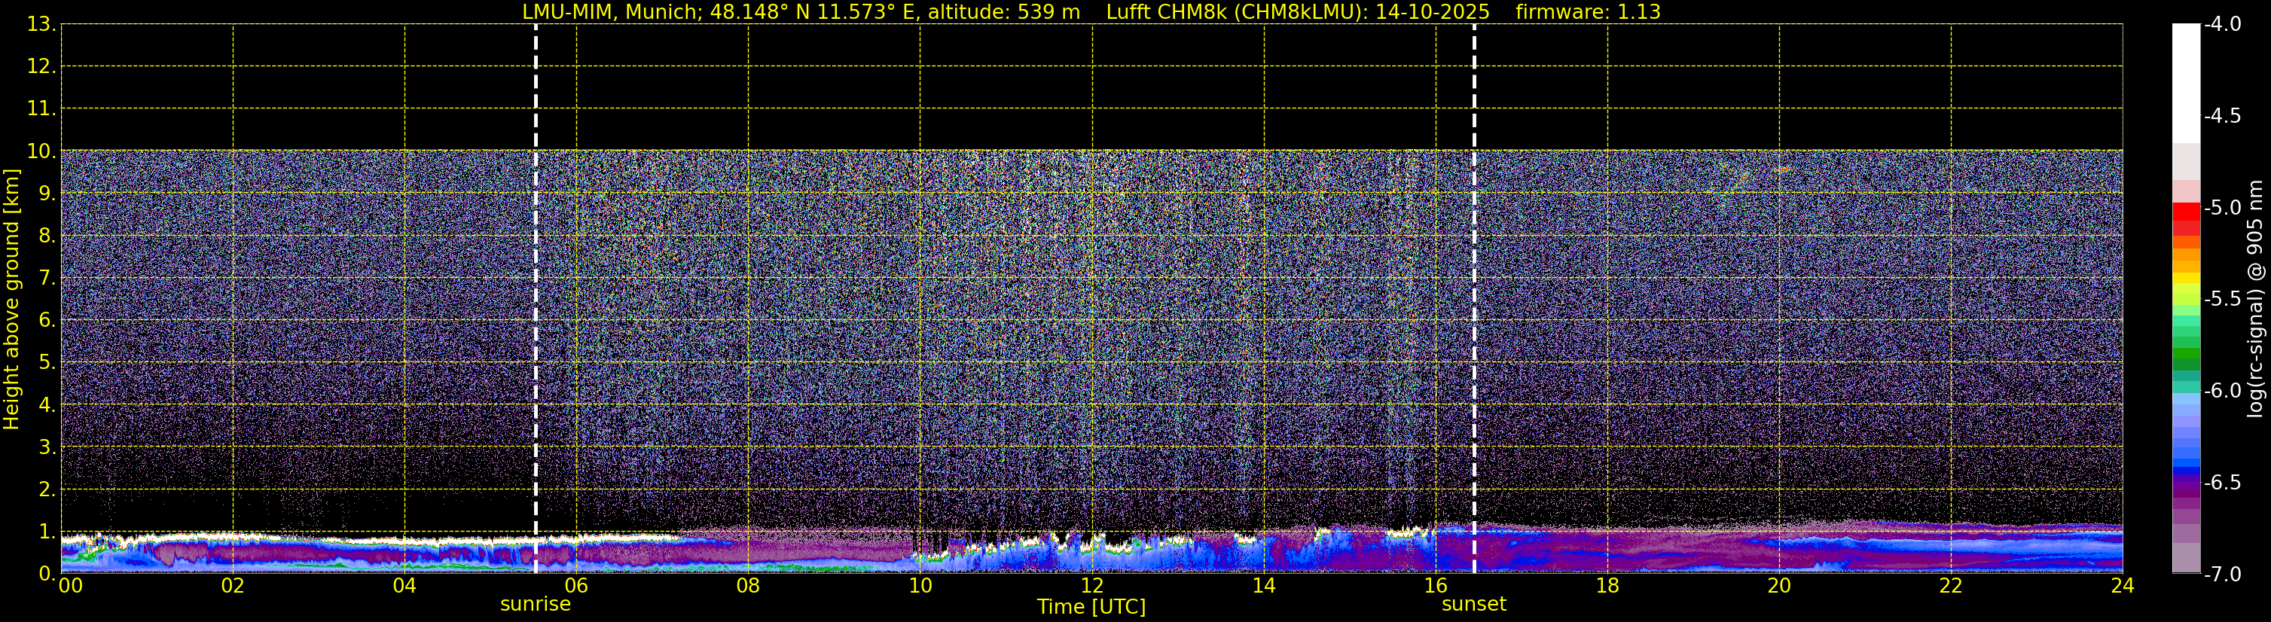Click the 10 time tick label
This screenshot has width=2271, height=622.
coord(920,586)
